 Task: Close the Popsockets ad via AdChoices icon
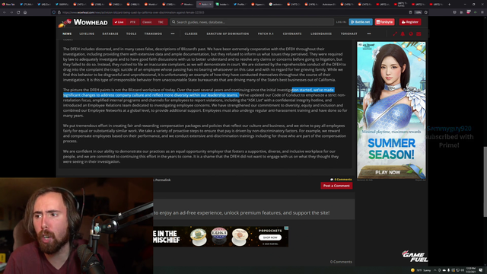pyautogui.click(x=286, y=228)
